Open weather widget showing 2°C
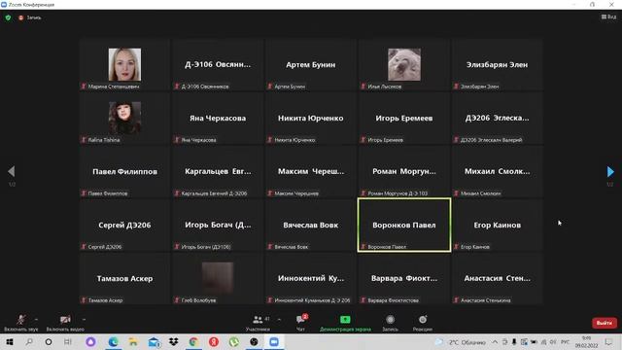 click(461, 341)
